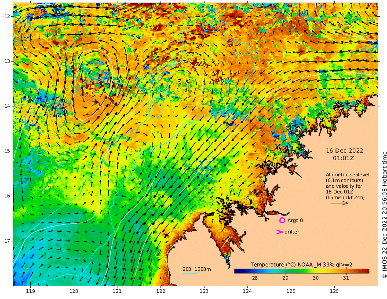Viewport: 387px width, 299px height.
Task: Click the longitude '126' axis label
Action: pyautogui.click(x=334, y=291)
